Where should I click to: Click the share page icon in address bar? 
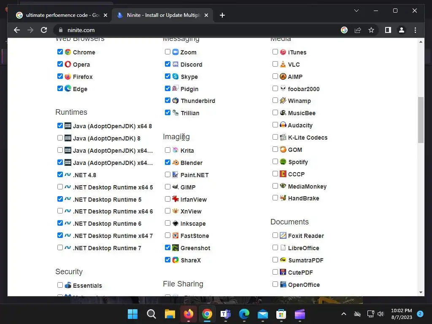[x=358, y=30]
